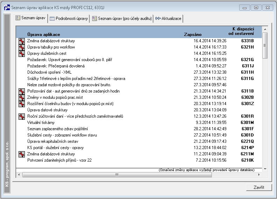Select row Srážky 1třetinové s lepším pořadím

point(139,79)
